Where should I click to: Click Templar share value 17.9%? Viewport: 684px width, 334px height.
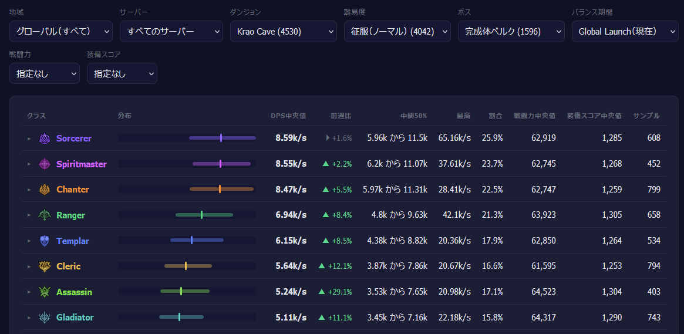pos(493,241)
